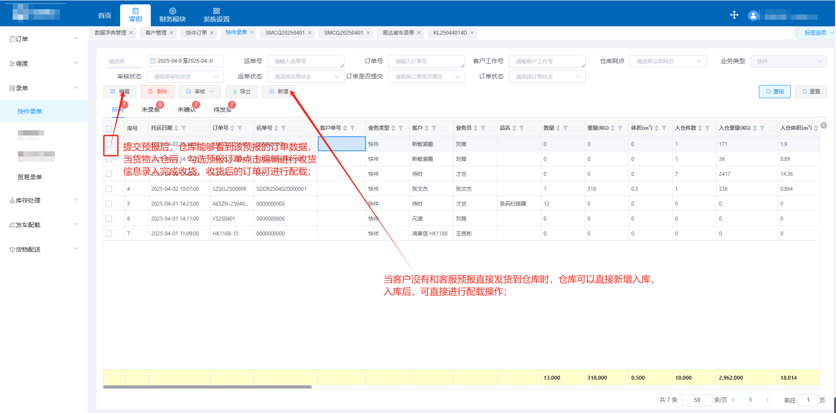This screenshot has height=413, width=836.
Task: Select the 待发车 tab
Action: coord(222,110)
